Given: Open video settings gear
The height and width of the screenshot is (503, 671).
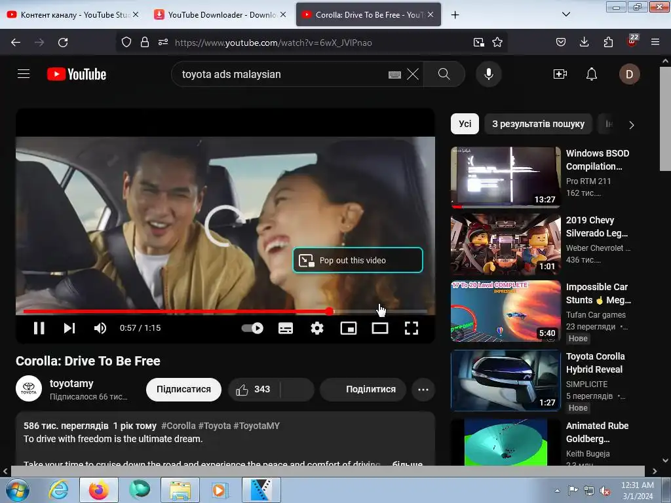Looking at the screenshot, I should coord(317,328).
